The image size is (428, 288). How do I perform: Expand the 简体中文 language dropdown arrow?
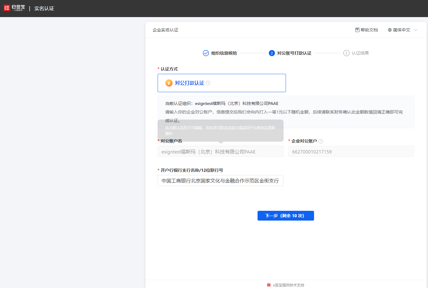coord(415,30)
